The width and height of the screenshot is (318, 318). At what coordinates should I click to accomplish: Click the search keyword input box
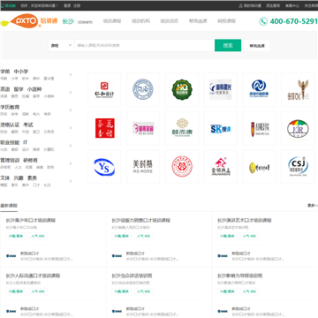[144, 45]
